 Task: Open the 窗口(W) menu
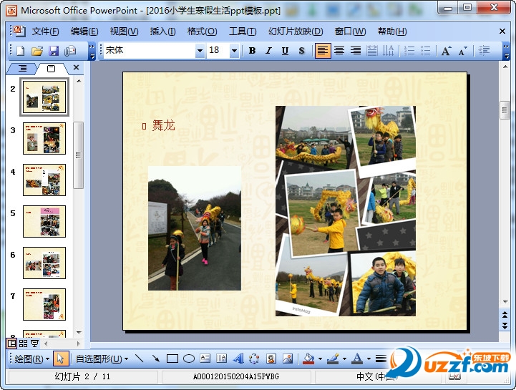(350, 31)
